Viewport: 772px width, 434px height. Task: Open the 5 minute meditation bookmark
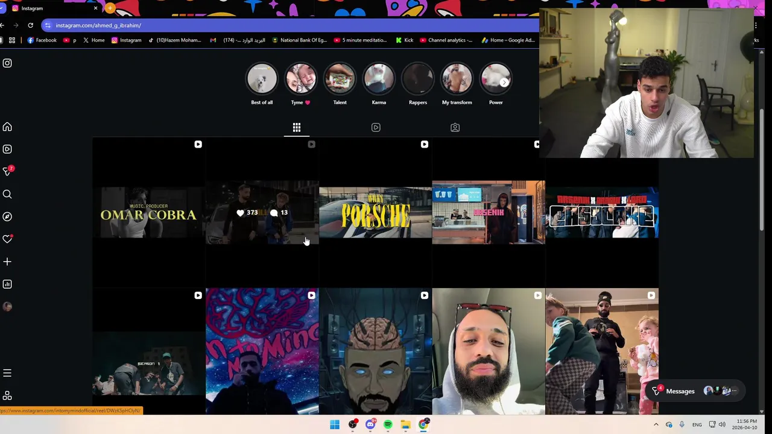[361, 40]
